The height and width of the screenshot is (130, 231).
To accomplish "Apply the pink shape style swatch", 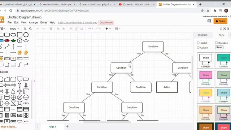I will point(206,78).
